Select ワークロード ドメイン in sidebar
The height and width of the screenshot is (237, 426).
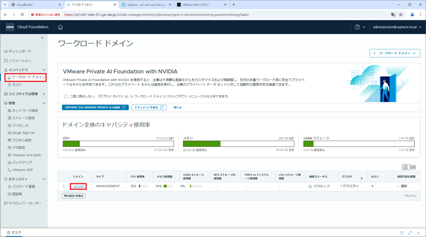click(26, 77)
